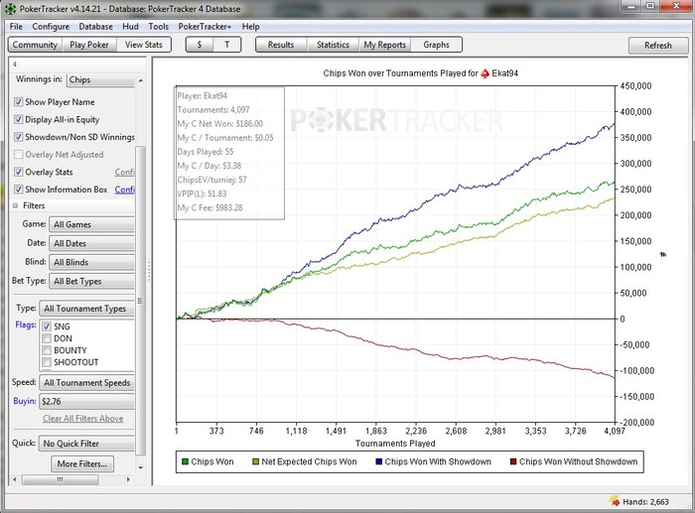The width and height of the screenshot is (695, 513).
Task: Click the sidebar scroll right arrow
Action: 128,479
